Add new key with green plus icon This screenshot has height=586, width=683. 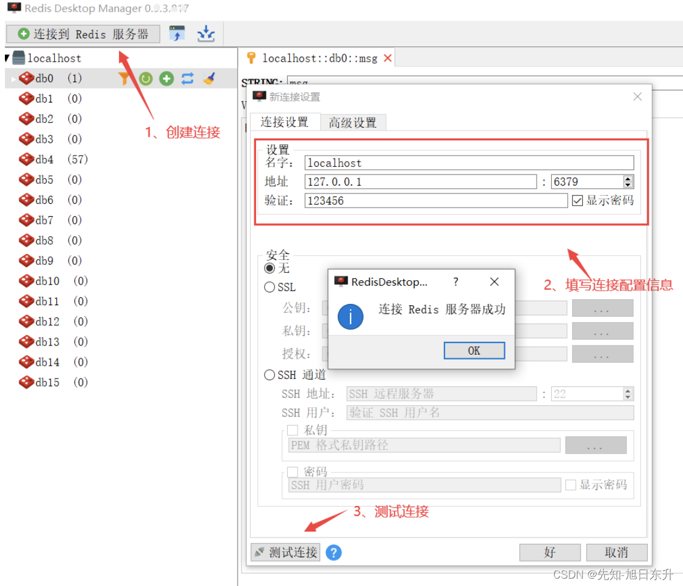point(166,79)
